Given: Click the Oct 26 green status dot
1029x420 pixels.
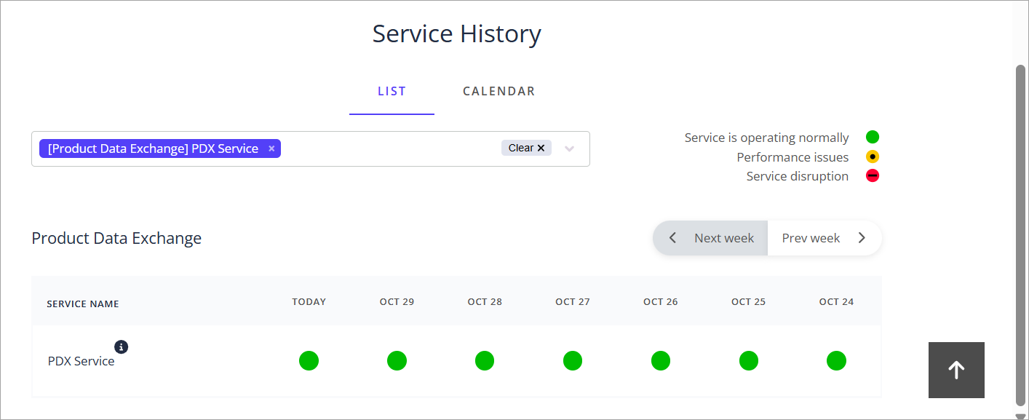Looking at the screenshot, I should point(661,360).
